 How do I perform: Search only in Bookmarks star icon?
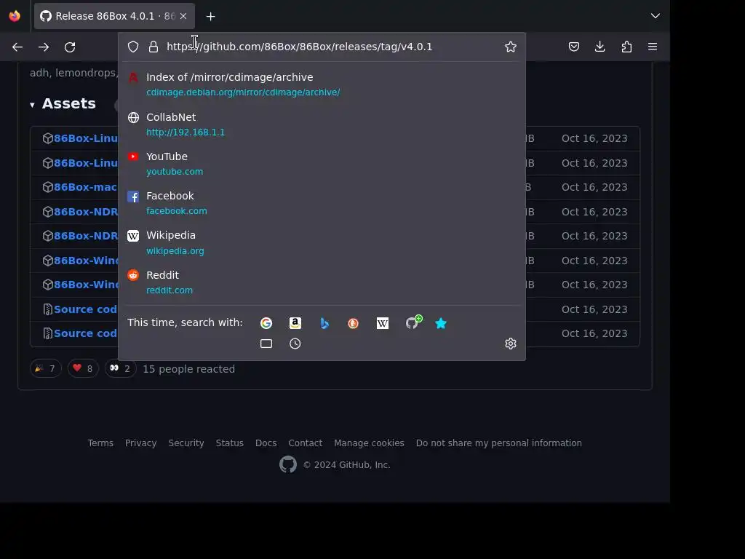click(441, 323)
